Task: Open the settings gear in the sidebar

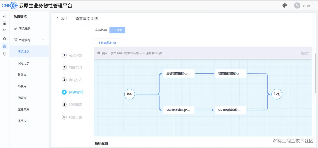Action: click(x=4, y=53)
